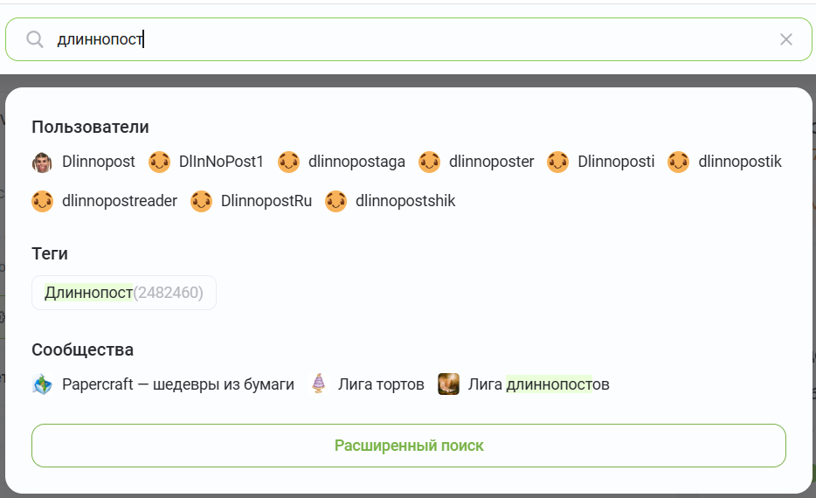Click dlinnoposter avatar icon
The image size is (816, 498).
click(429, 163)
